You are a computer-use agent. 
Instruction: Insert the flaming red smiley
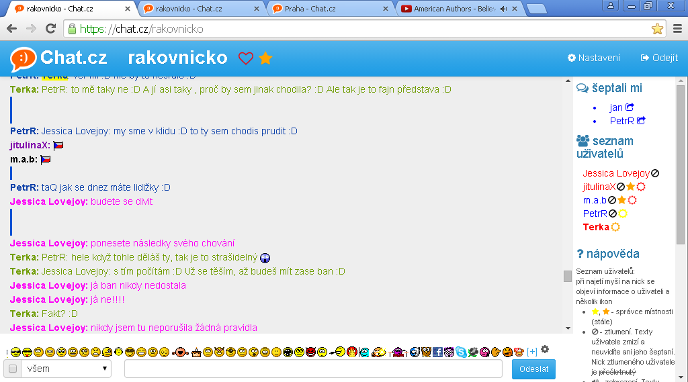pyautogui.click(x=352, y=352)
